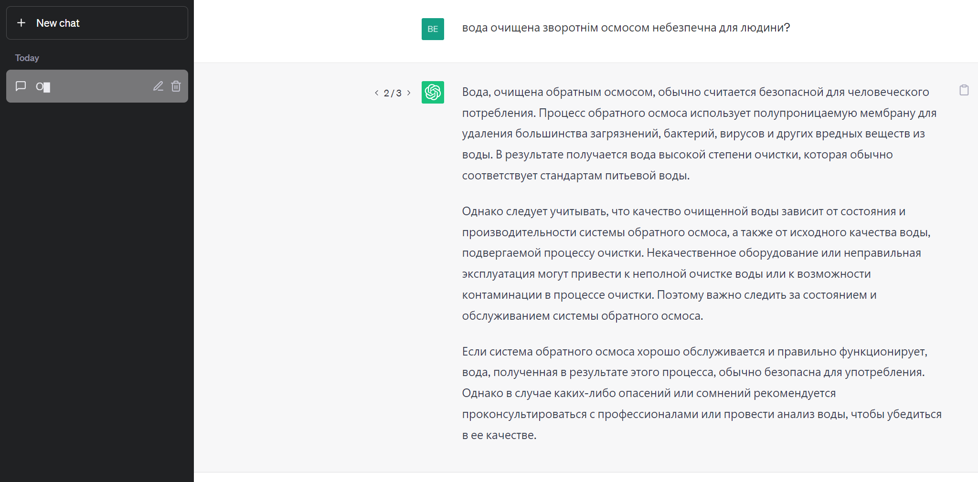
Task: Click the green ChatGPT logo avatar
Action: 433,92
